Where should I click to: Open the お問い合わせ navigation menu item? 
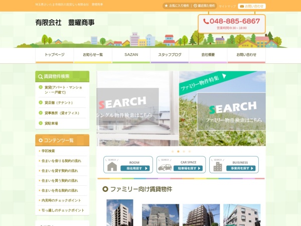point(246,55)
